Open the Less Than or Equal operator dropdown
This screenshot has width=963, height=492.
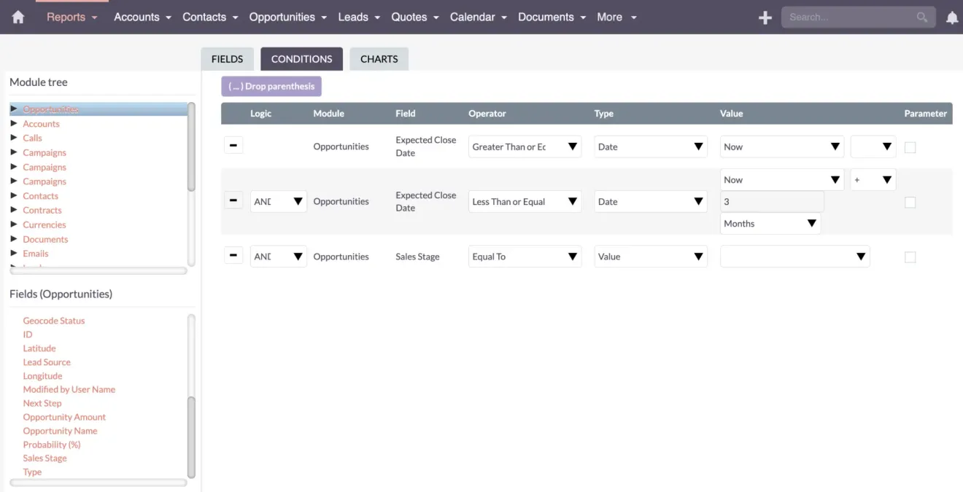tap(524, 201)
